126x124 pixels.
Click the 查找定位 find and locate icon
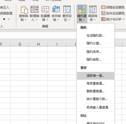click(x=67, y=10)
